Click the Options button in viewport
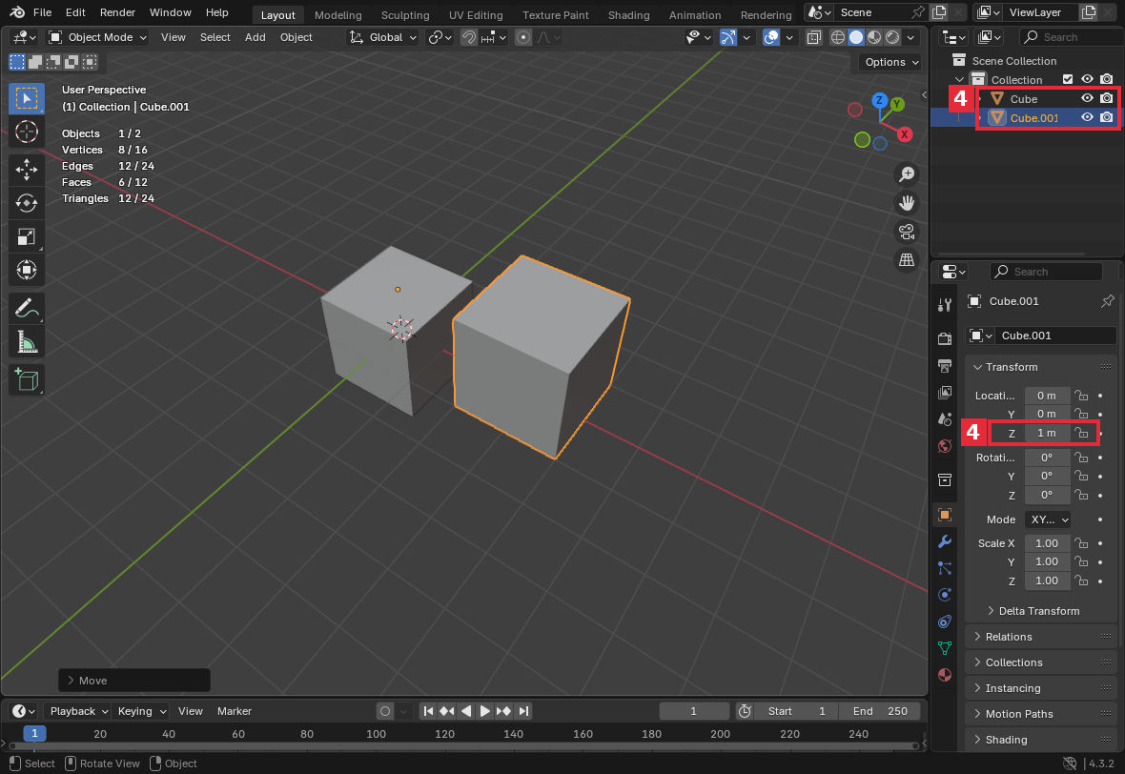 tap(890, 62)
